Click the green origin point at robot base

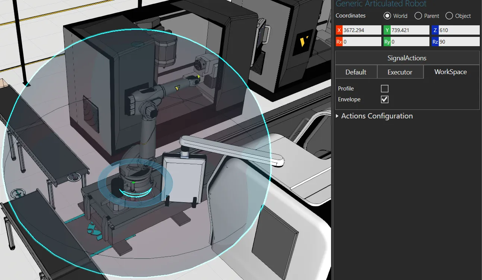pos(133,182)
